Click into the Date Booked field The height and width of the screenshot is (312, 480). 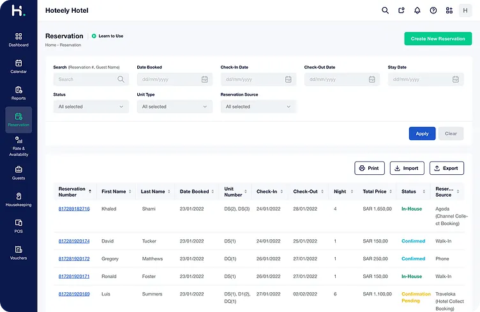(174, 79)
